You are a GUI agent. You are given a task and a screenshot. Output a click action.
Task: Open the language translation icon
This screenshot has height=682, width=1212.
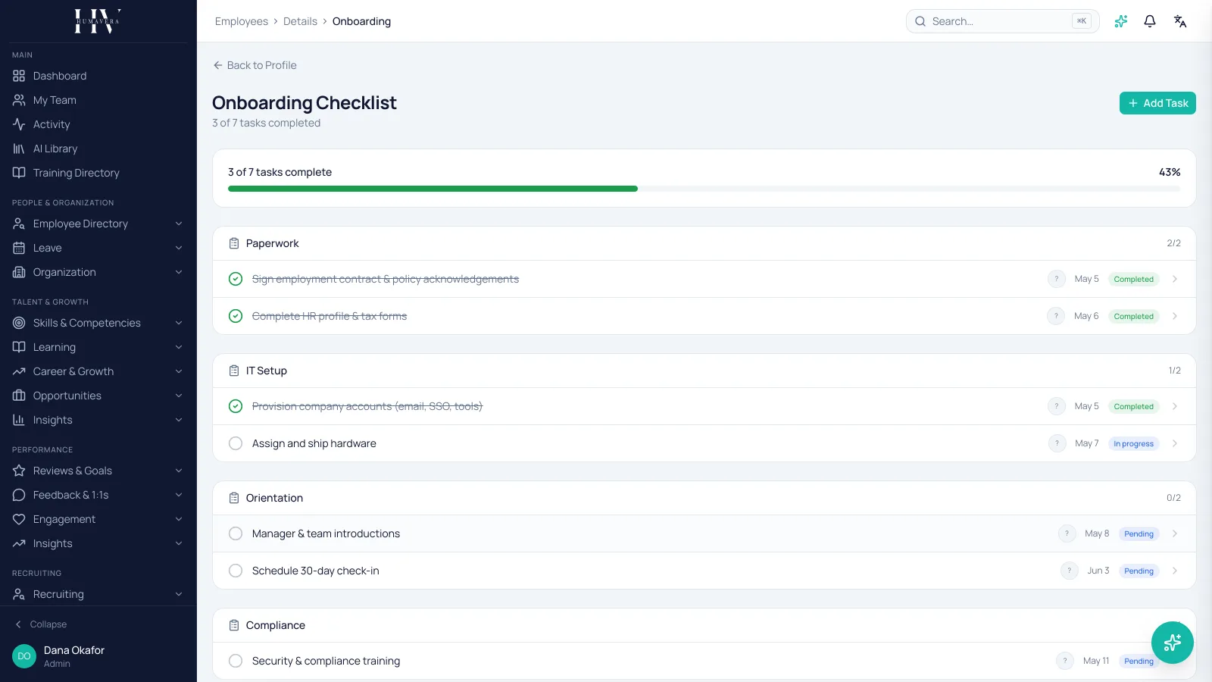[1180, 21]
